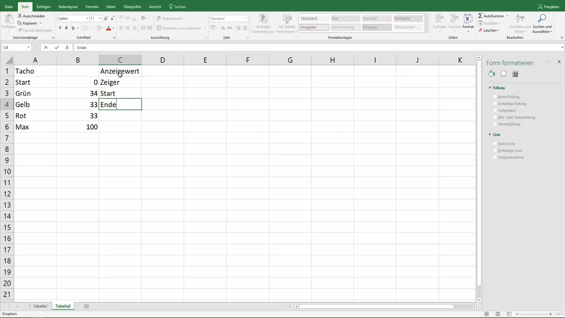
Task: Open the font size dropdown
Action: point(100,18)
